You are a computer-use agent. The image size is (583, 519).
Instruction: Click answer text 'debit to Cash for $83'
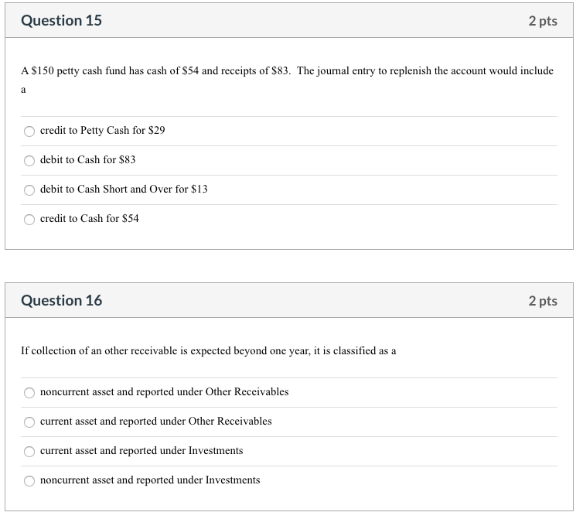(x=87, y=160)
